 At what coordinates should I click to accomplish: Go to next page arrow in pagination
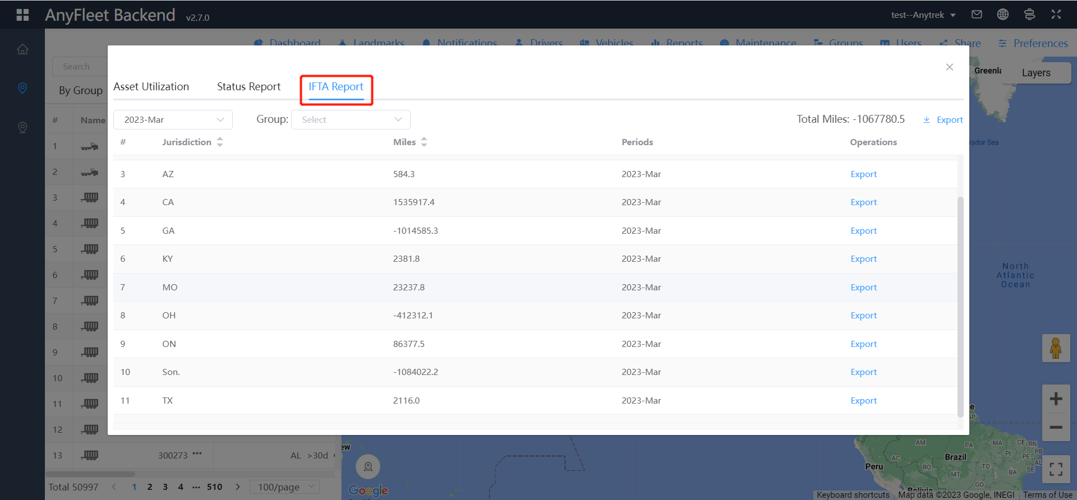pos(238,487)
